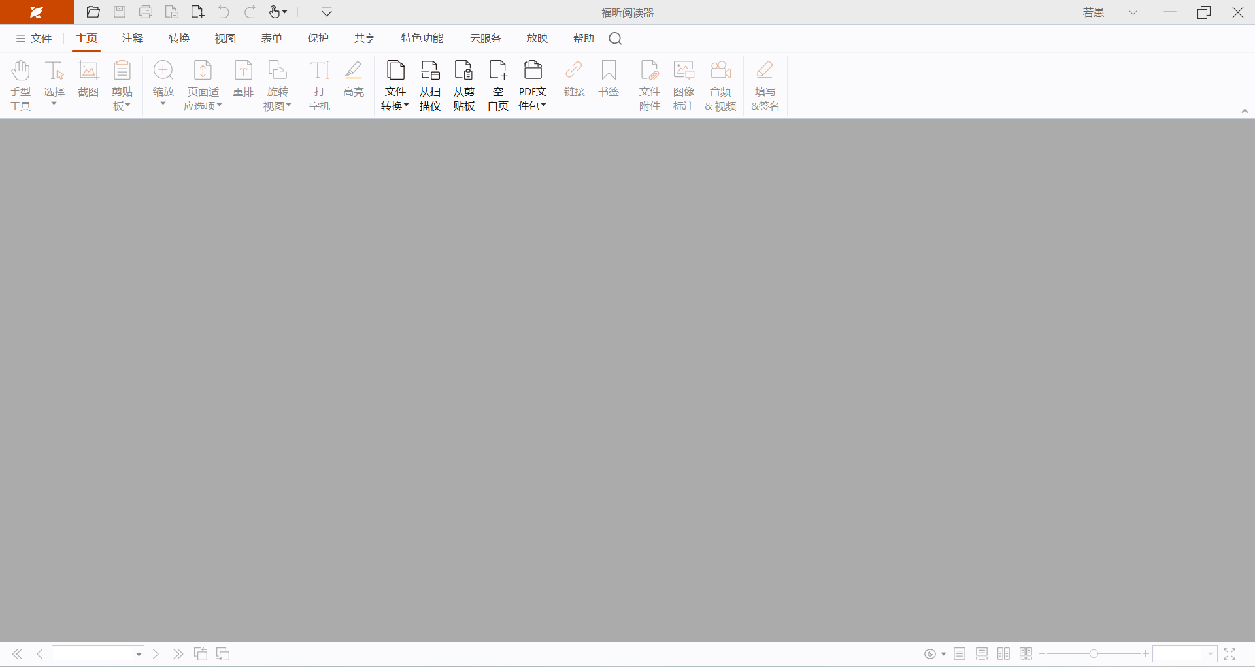Open the 页面适应选项 dropdown
Image resolution: width=1255 pixels, height=667 pixels.
[x=203, y=86]
